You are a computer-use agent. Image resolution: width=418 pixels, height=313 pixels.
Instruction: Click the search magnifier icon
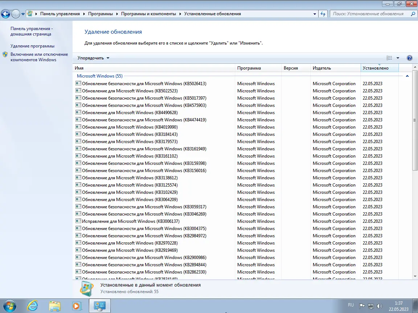[x=413, y=14]
